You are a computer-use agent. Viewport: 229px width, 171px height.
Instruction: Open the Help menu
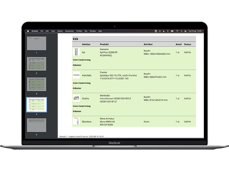100,31
